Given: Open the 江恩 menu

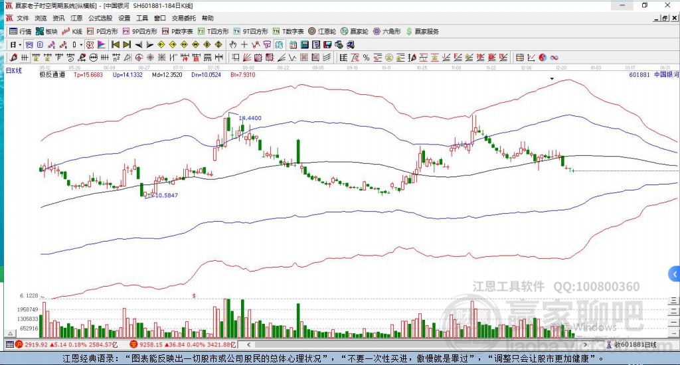Looking at the screenshot, I should 76,18.
